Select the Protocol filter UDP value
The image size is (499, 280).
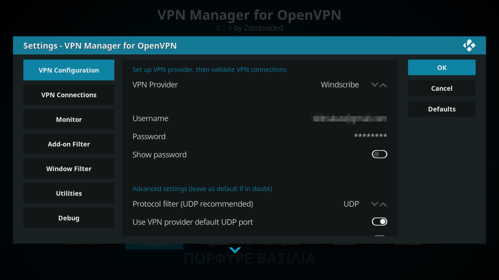point(351,204)
